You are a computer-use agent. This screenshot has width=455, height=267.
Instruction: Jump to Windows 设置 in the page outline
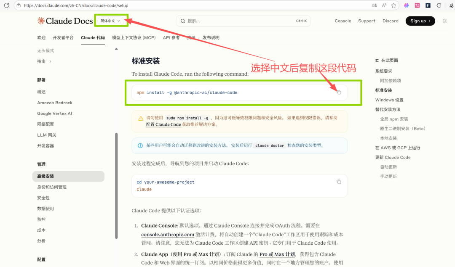[389, 100]
